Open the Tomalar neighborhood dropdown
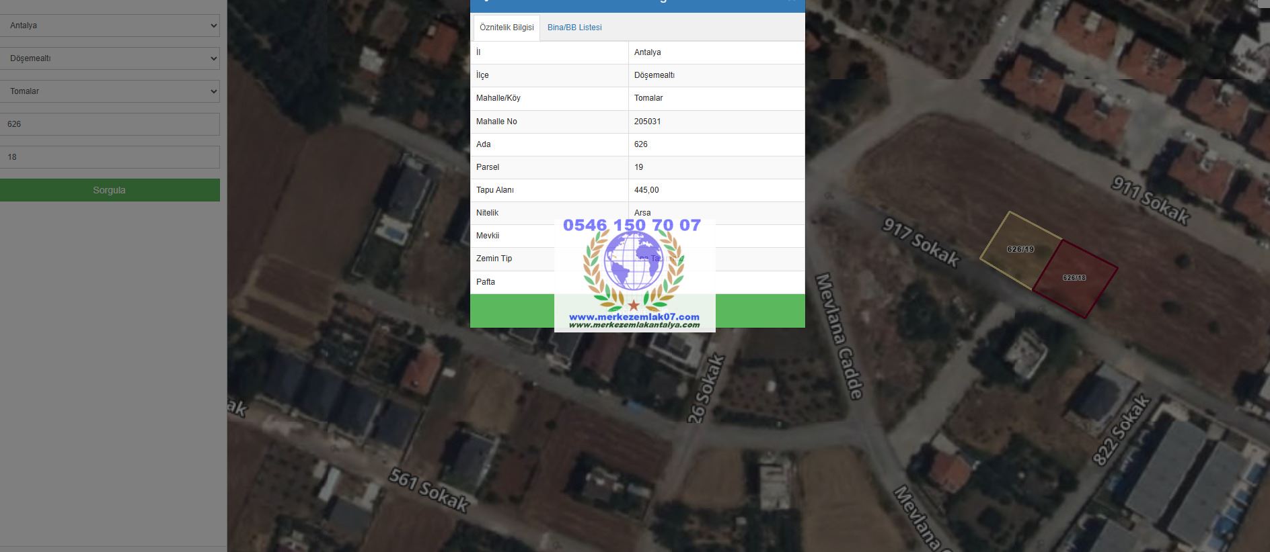Screen dimensions: 1270x552 pyautogui.click(x=110, y=91)
